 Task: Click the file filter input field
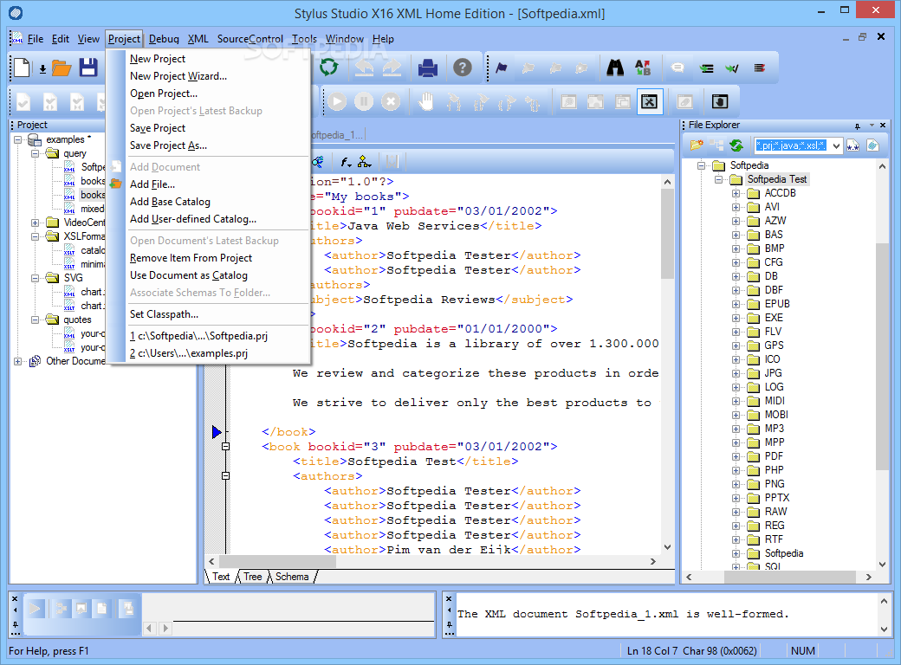coord(791,145)
